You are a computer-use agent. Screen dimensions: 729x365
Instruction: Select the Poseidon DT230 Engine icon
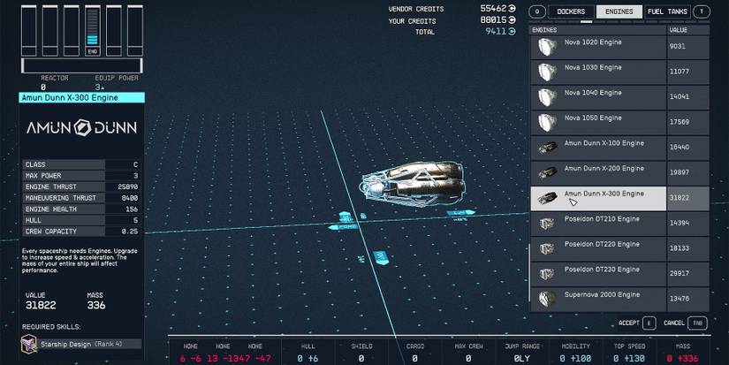[x=547, y=273]
